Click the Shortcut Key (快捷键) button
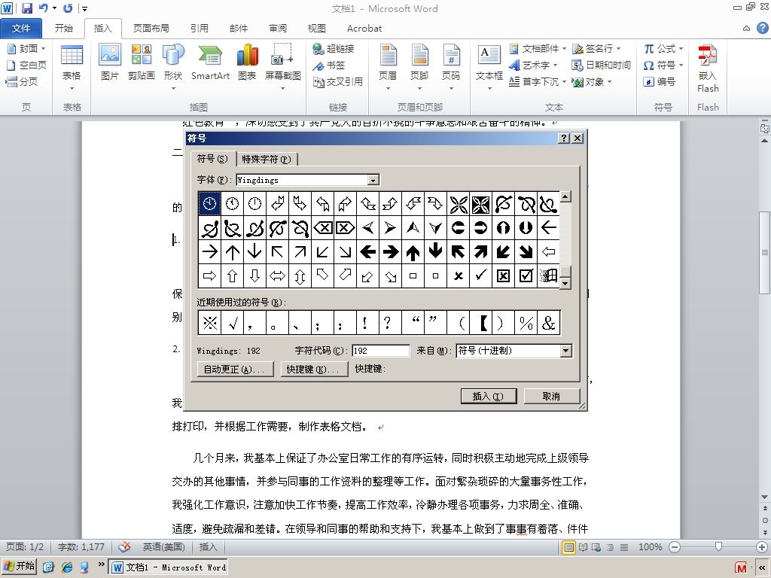 tap(313, 369)
